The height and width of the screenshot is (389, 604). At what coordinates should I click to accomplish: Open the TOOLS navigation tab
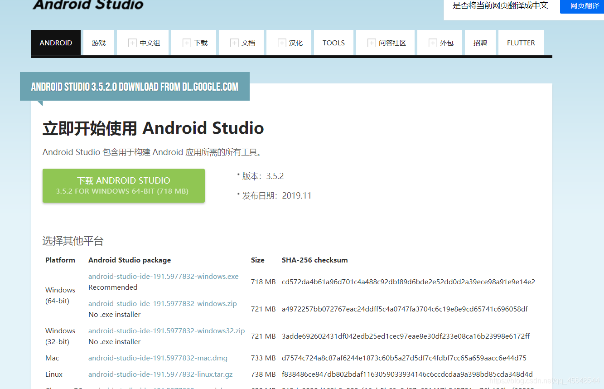point(333,43)
